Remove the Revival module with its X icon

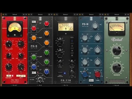[128, 15]
